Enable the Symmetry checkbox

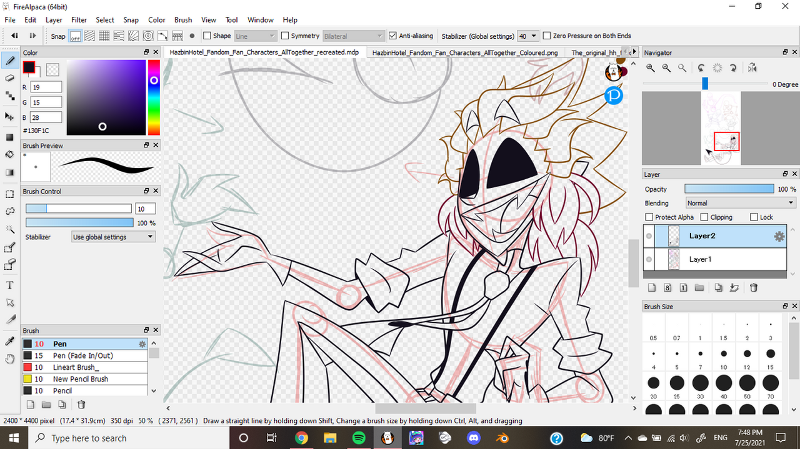(285, 36)
